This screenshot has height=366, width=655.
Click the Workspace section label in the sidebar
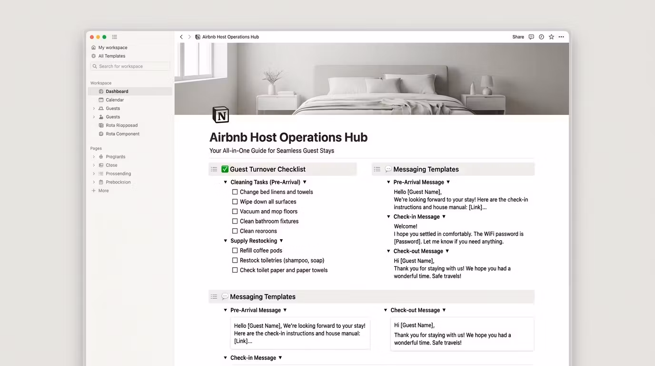[x=101, y=83]
